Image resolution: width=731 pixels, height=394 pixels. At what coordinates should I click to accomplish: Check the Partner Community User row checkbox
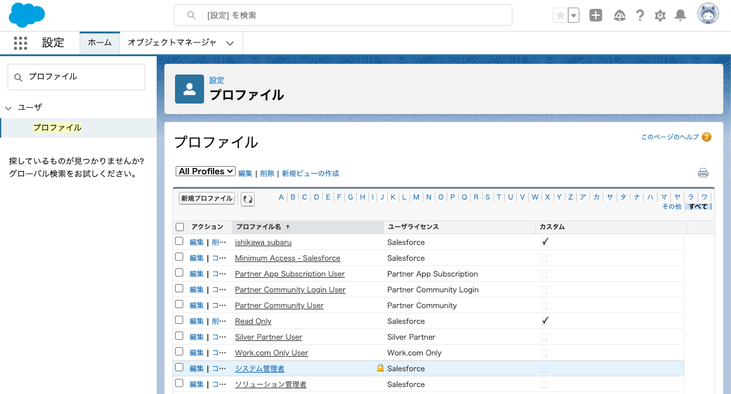179,304
